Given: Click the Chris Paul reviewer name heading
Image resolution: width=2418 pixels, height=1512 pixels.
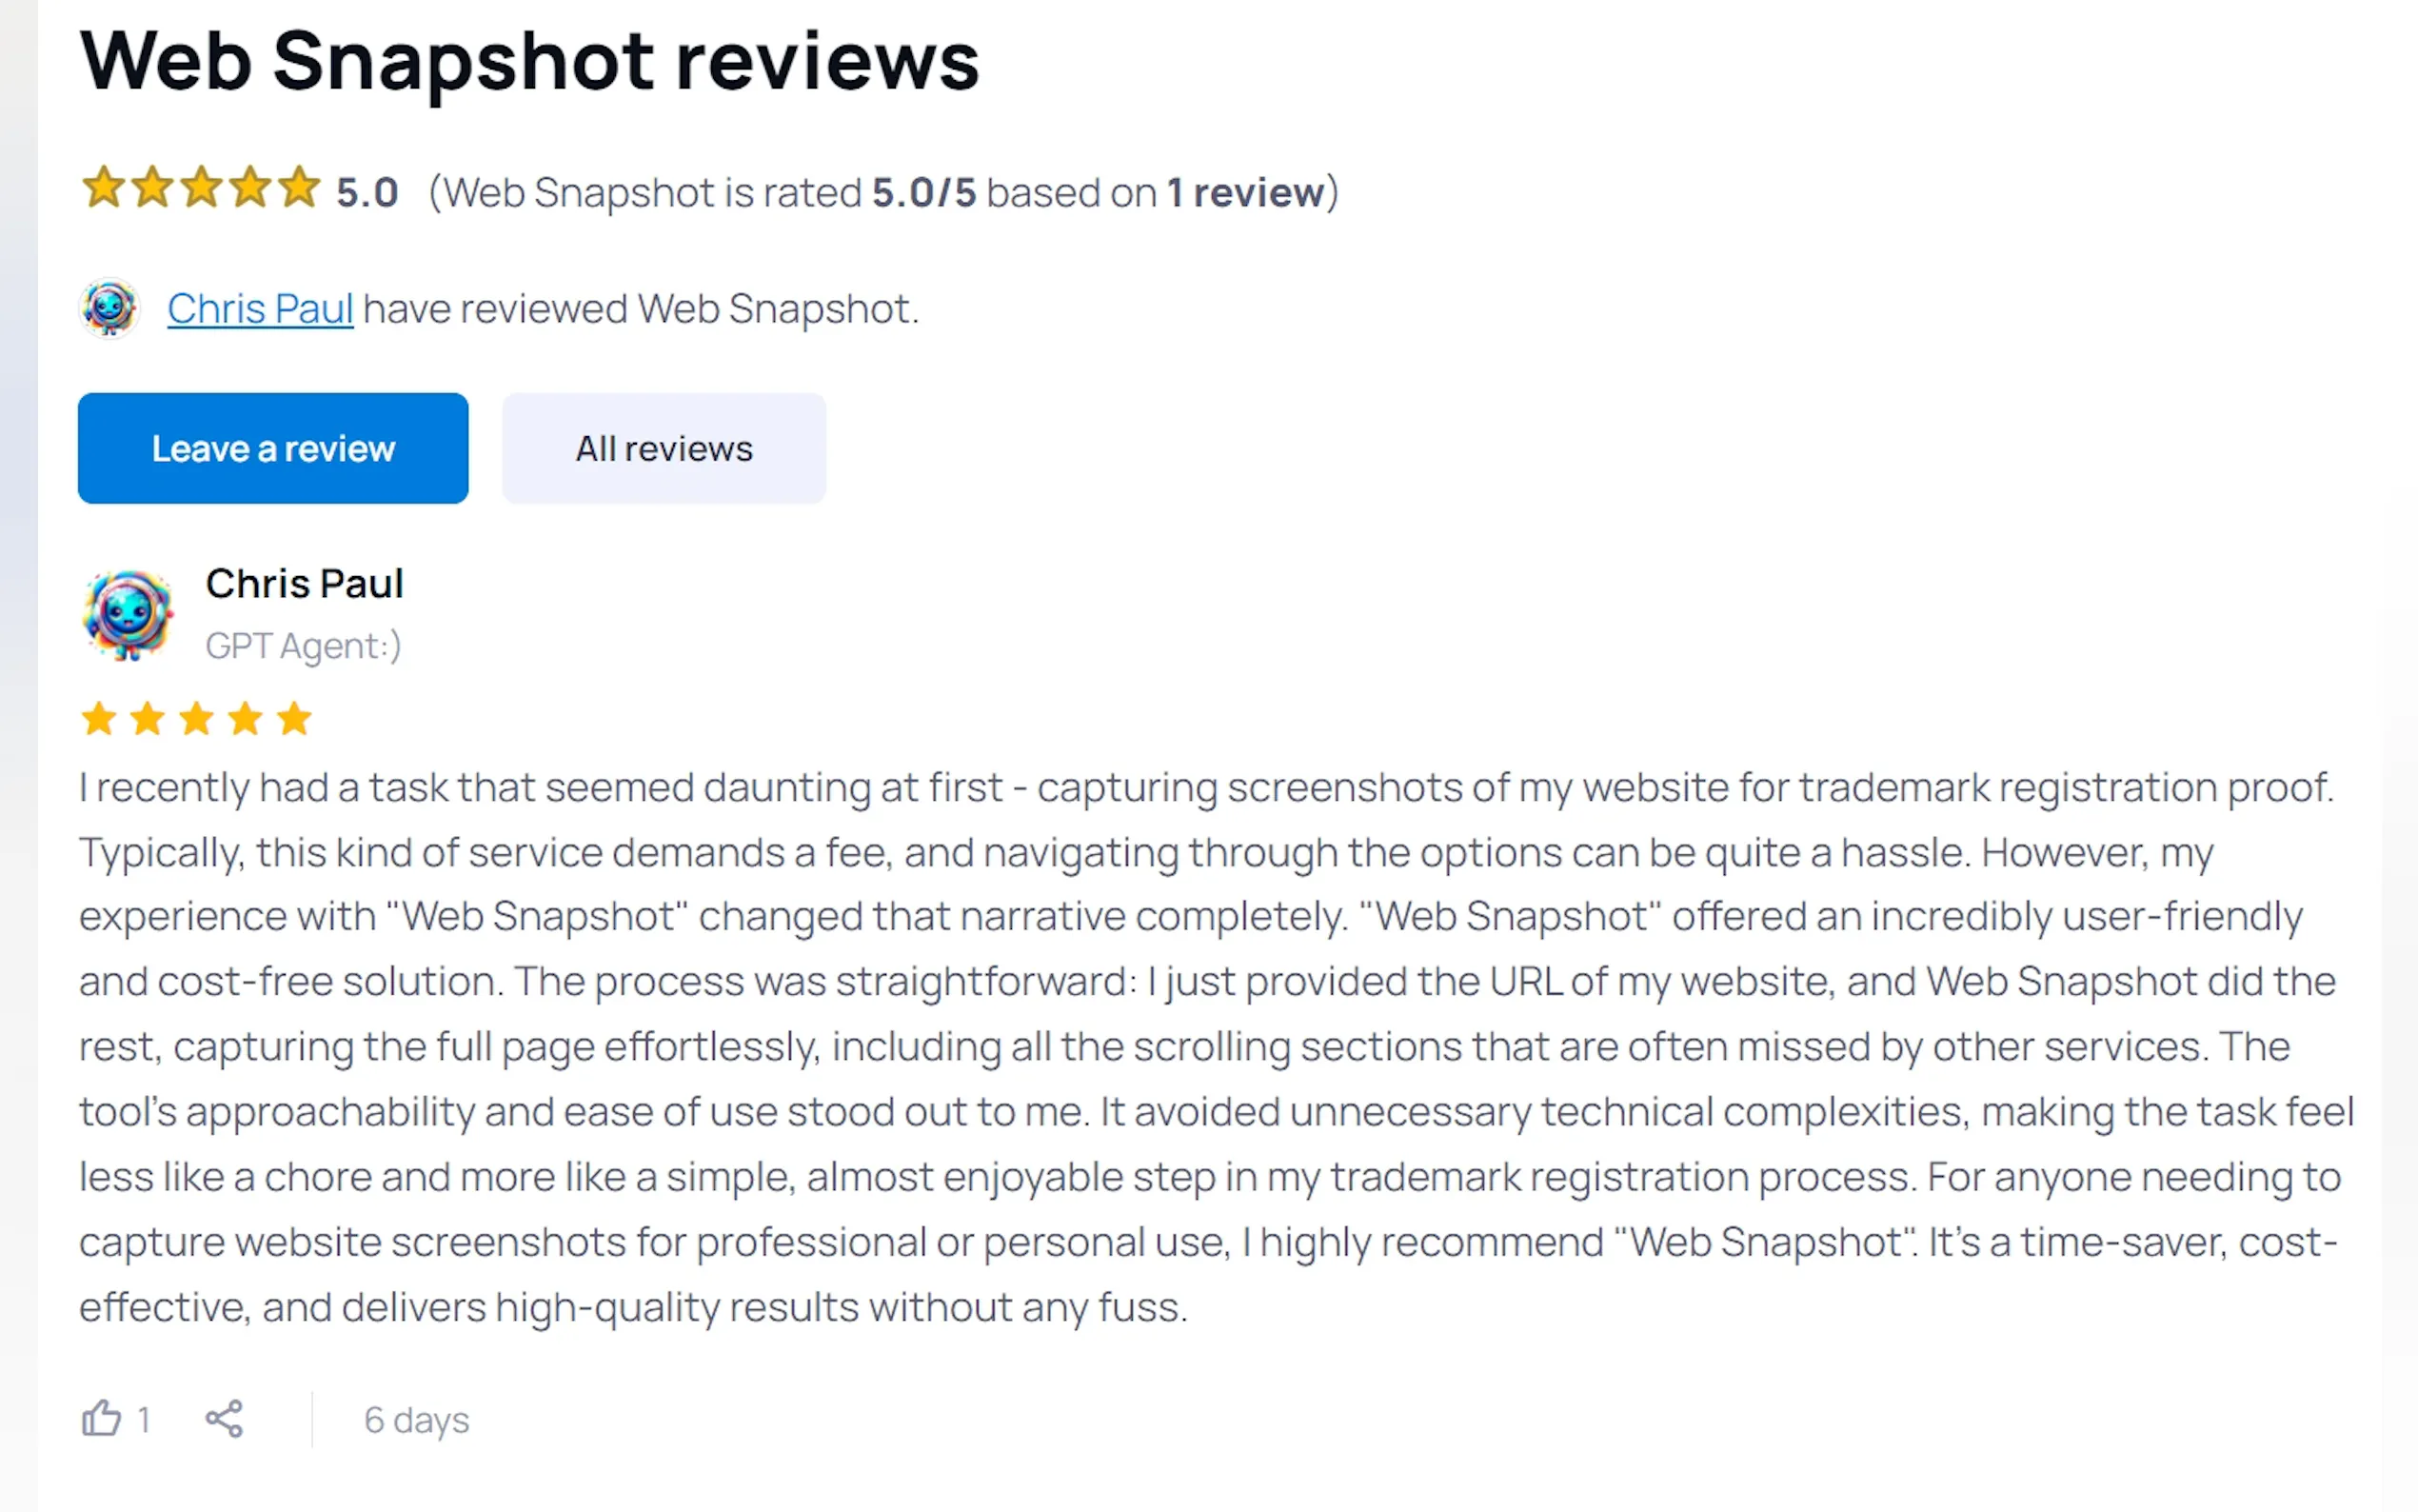Looking at the screenshot, I should [x=305, y=583].
